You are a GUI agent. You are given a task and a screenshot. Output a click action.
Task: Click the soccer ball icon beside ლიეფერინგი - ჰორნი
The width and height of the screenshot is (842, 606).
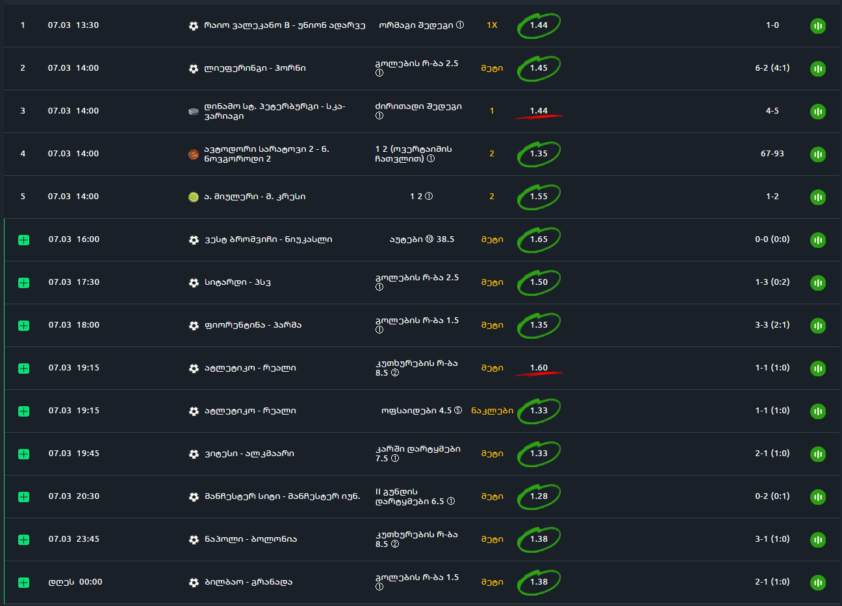[x=193, y=68]
